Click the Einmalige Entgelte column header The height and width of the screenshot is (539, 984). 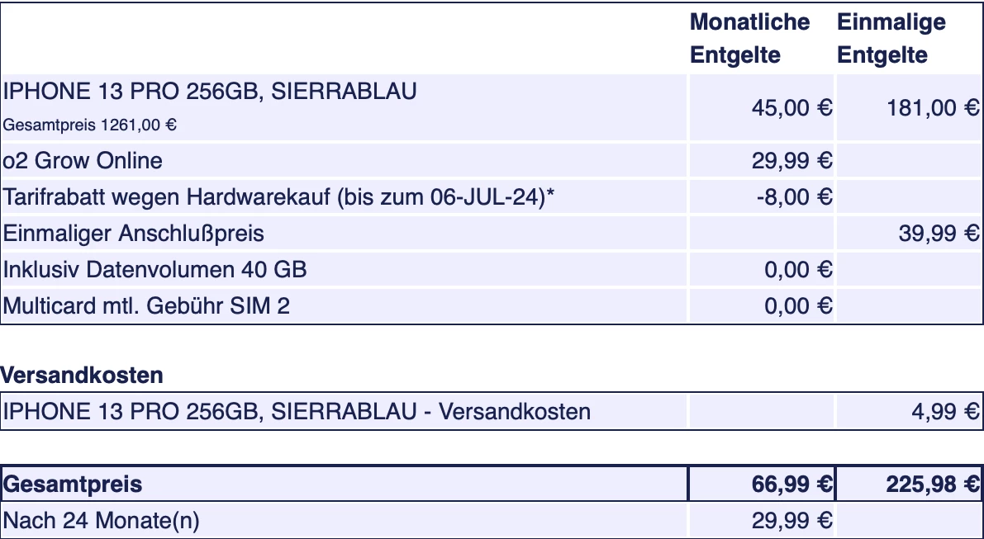coord(891,38)
